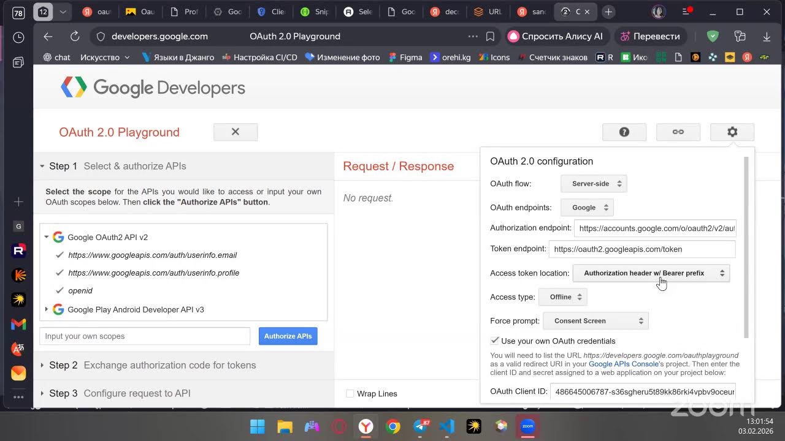Click the Authorize APIs button
The width and height of the screenshot is (785, 441).
pyautogui.click(x=288, y=336)
